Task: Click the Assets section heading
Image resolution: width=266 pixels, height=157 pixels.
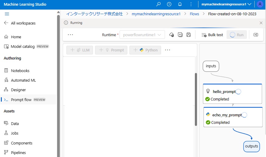Action: pos(9,111)
